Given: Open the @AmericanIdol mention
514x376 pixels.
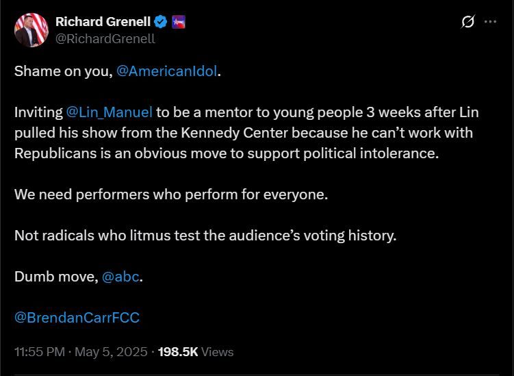Looking at the screenshot, I should 167,71.
